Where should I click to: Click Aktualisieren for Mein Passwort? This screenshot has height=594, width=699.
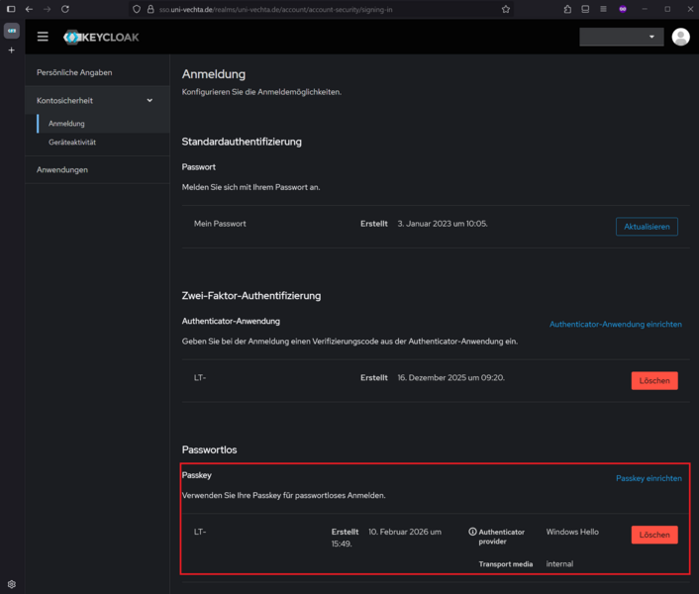tap(647, 227)
